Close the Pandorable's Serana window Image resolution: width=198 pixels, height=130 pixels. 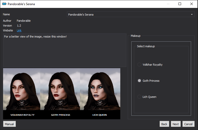(192, 4)
